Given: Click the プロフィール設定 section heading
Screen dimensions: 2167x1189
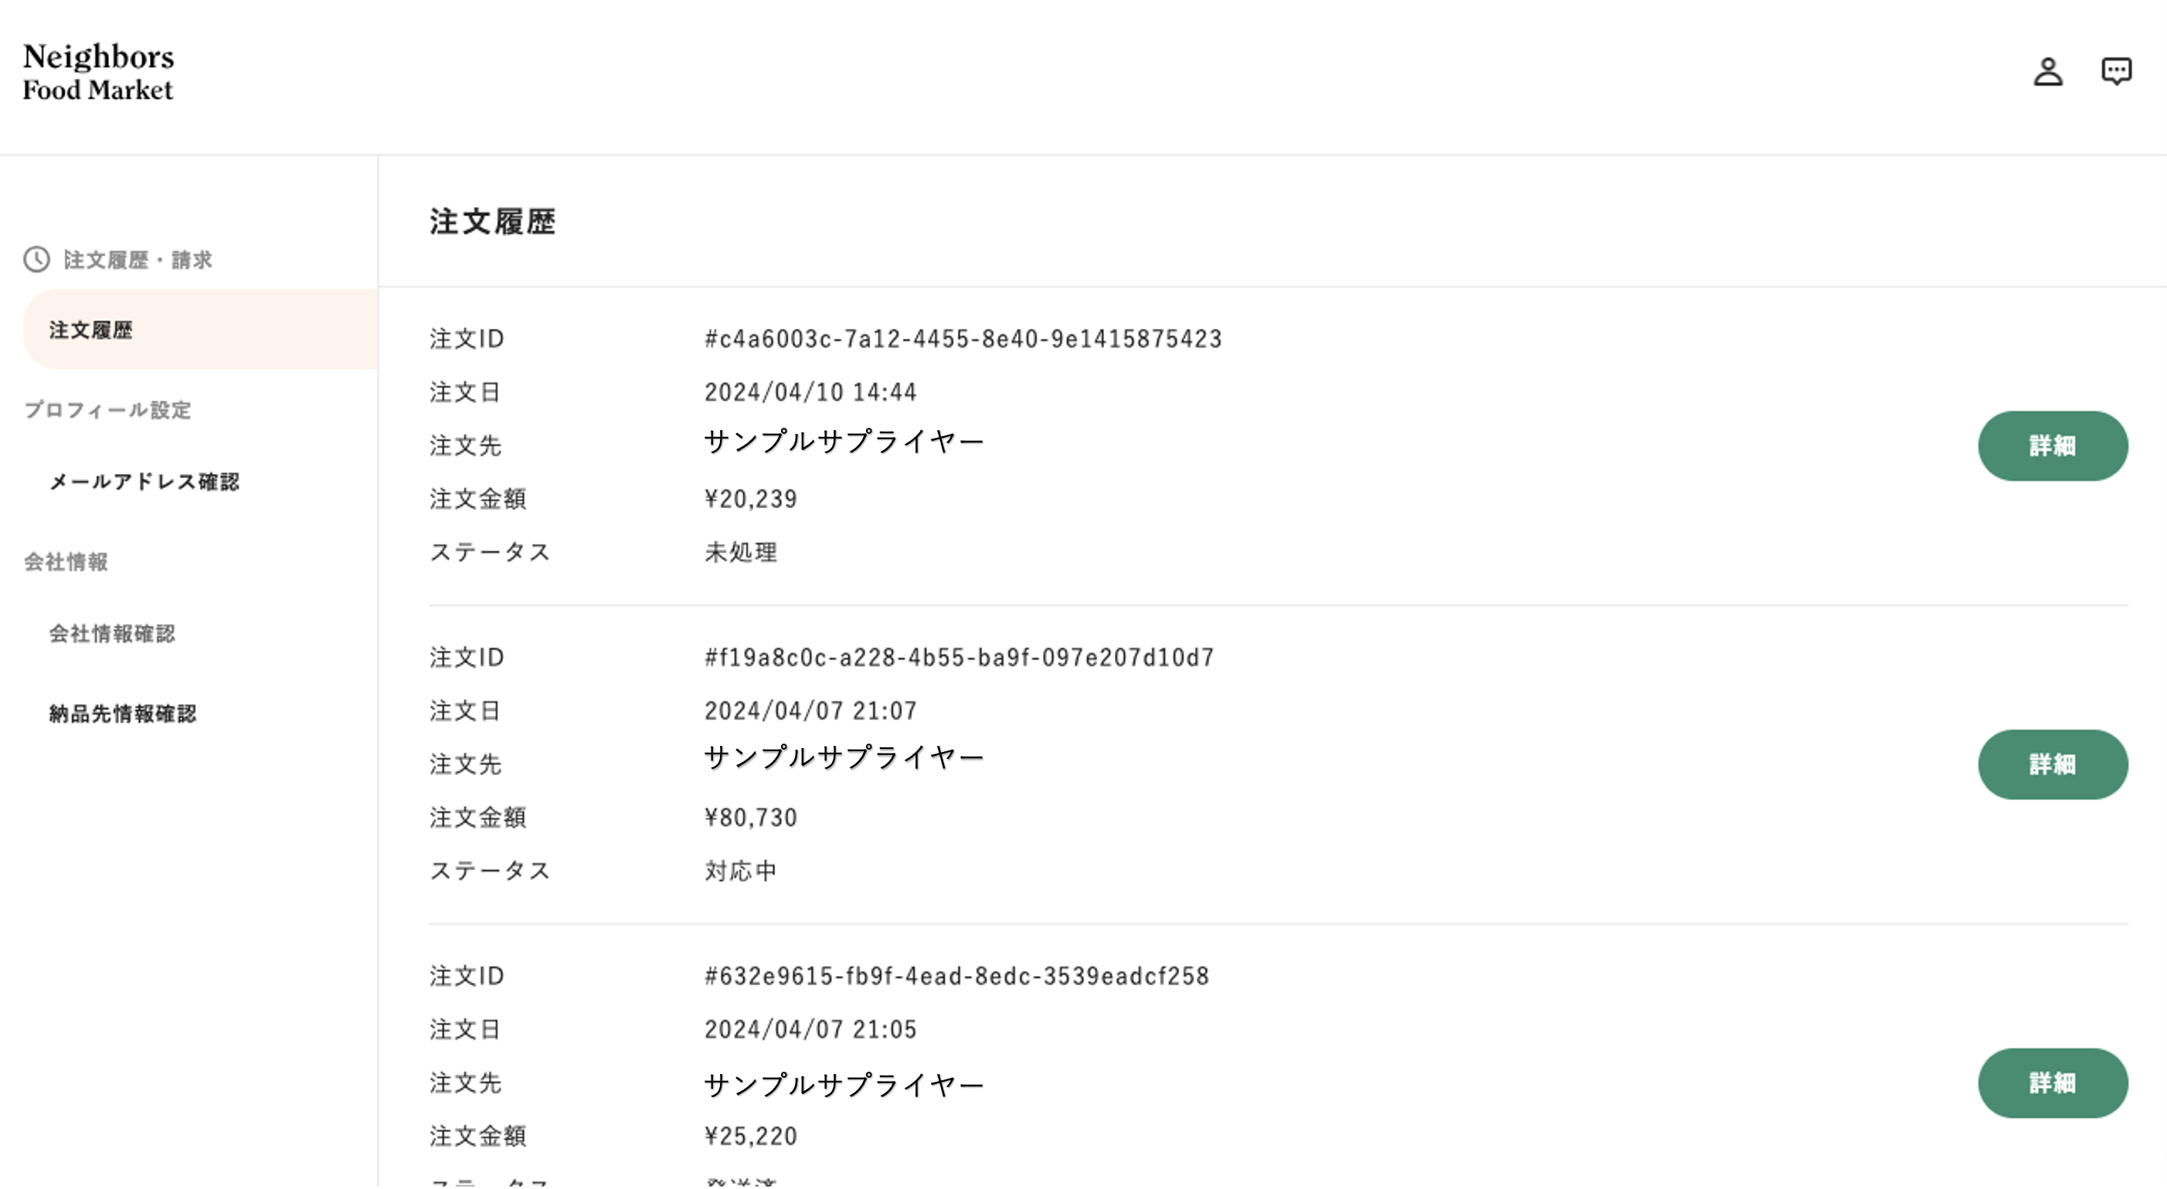Looking at the screenshot, I should click(x=107, y=410).
